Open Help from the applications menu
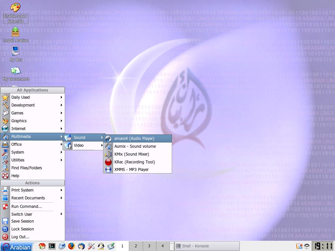 point(32,176)
